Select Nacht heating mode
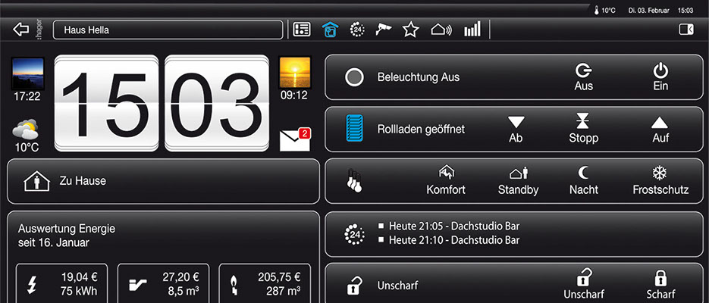 pos(584,182)
